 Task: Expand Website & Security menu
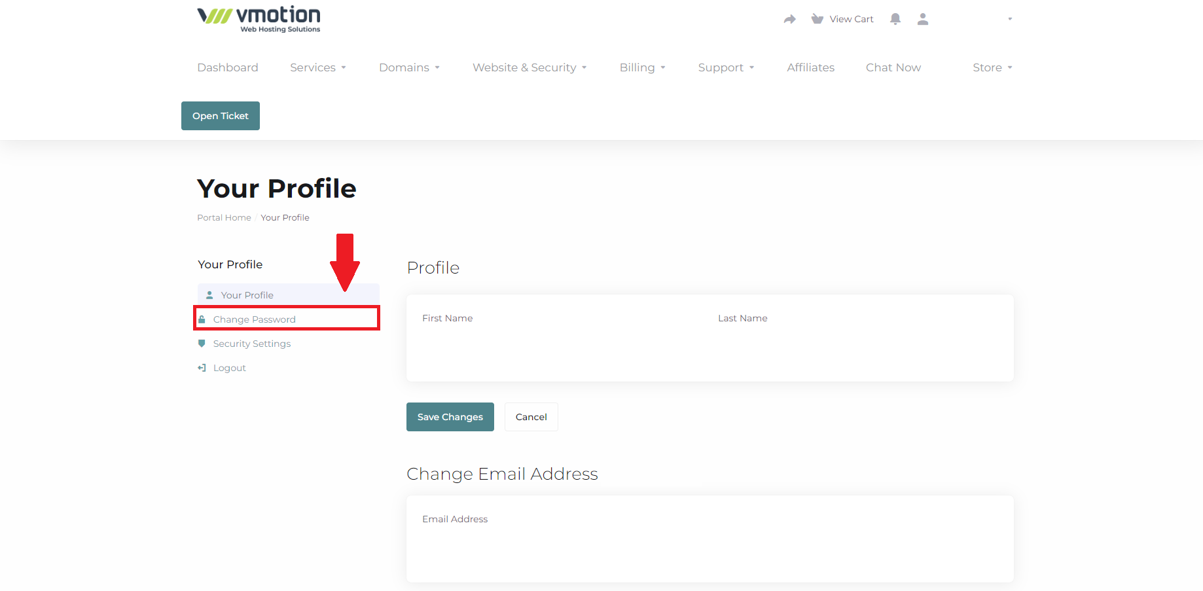coord(530,67)
